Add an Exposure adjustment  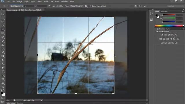(x=173, y=35)
